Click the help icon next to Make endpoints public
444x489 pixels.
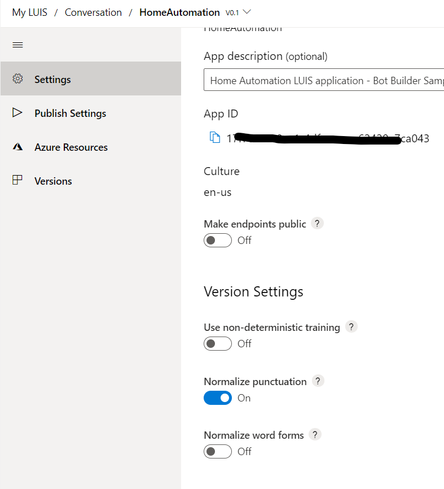pos(317,223)
